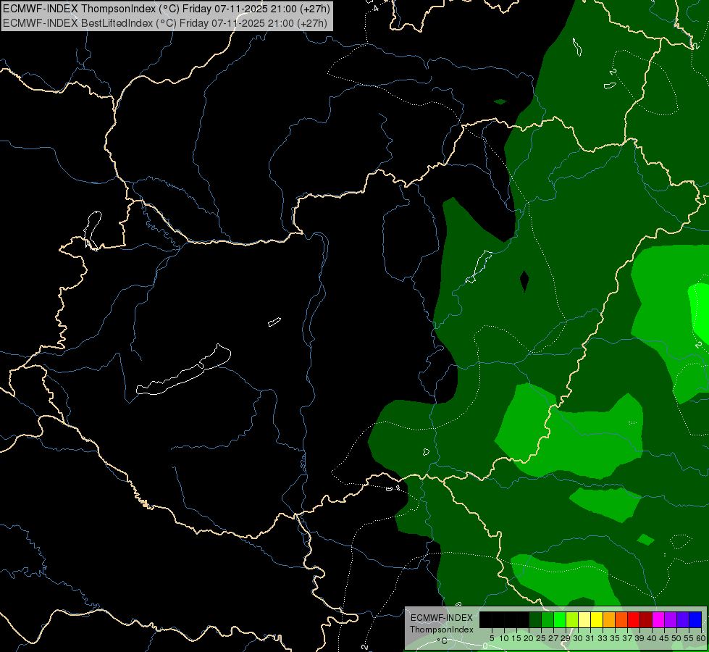Image resolution: width=709 pixels, height=652 pixels.
Task: Pick the pale yellow 30–31 legend swatch
Action: (584, 619)
